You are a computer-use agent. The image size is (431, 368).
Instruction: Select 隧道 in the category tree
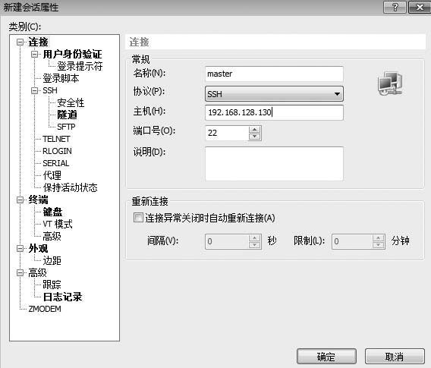(67, 115)
